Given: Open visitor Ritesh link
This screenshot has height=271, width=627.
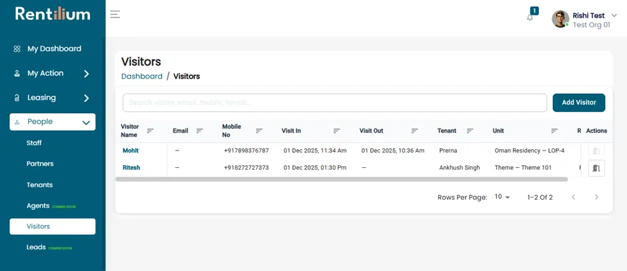Looking at the screenshot, I should click(131, 168).
